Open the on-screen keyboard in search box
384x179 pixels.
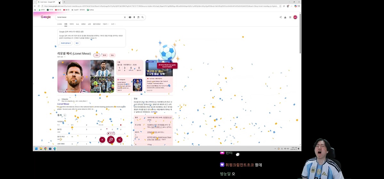click(x=130, y=17)
